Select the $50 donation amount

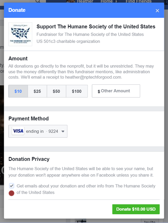[x=57, y=91]
